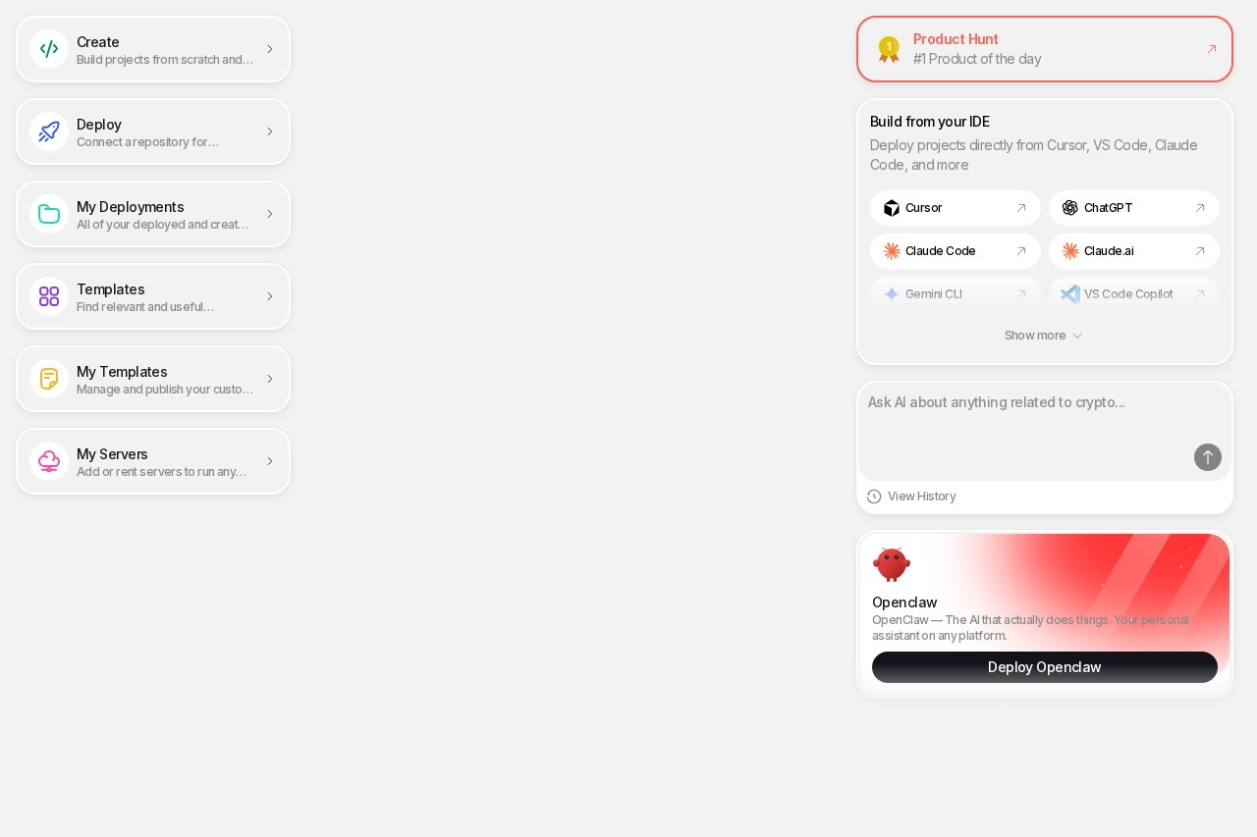Open the chevron next to Templates

click(270, 296)
